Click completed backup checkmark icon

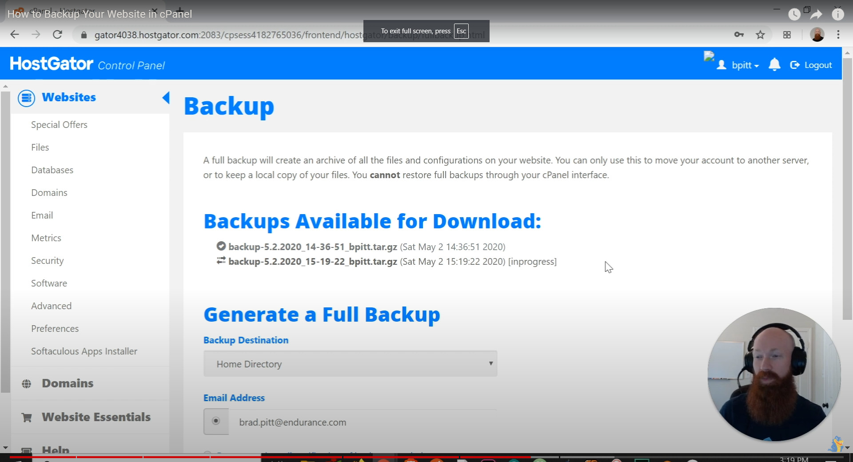(221, 246)
